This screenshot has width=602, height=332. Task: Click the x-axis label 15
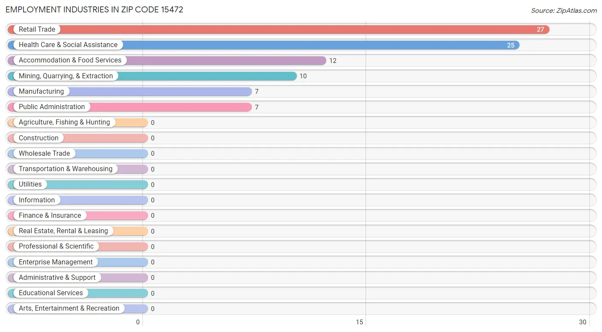[360, 322]
